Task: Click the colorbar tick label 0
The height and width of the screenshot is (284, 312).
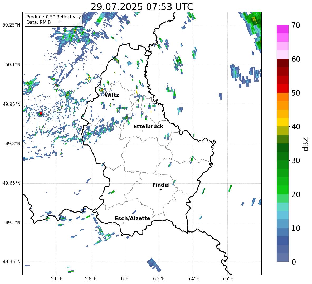Action: pos(294,262)
